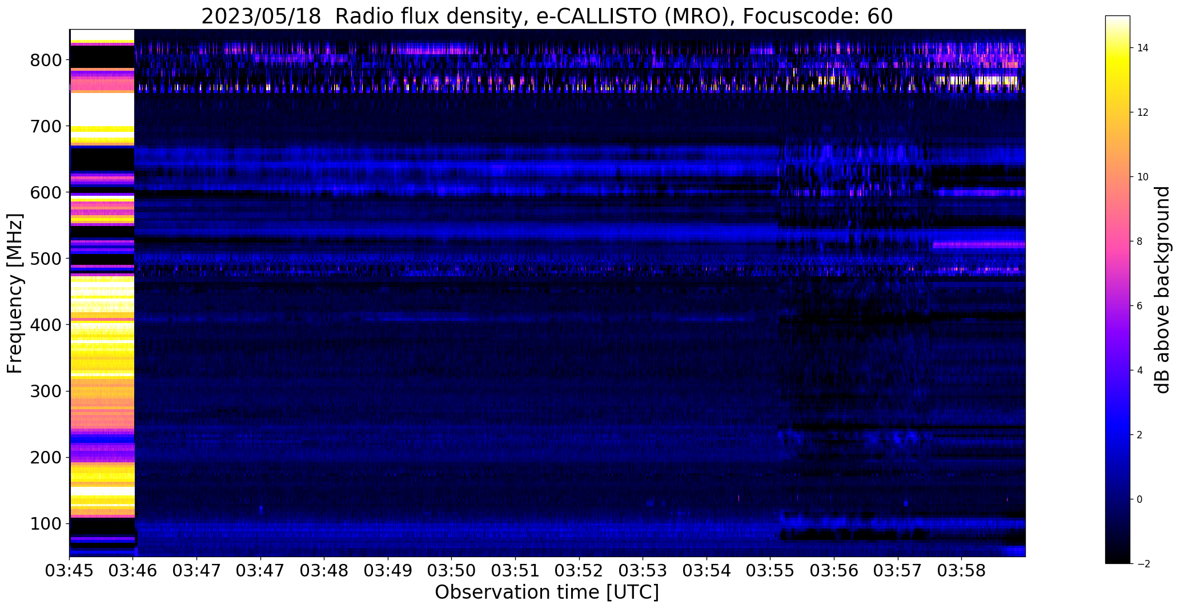Screen dimensions: 1180x609
Task: Click the bright white burst near 770 MHz at 03:58
Action: [x=977, y=80]
